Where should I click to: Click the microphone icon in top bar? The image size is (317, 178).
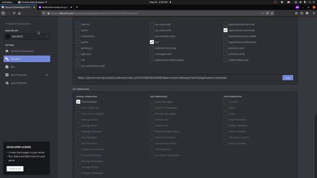pyautogui.click(x=305, y=2)
